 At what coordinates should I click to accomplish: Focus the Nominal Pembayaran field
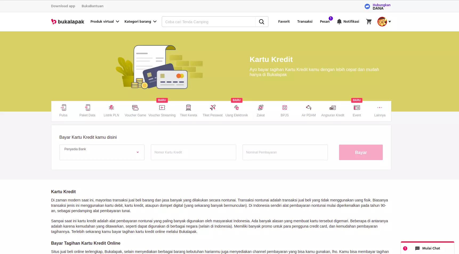(285, 152)
